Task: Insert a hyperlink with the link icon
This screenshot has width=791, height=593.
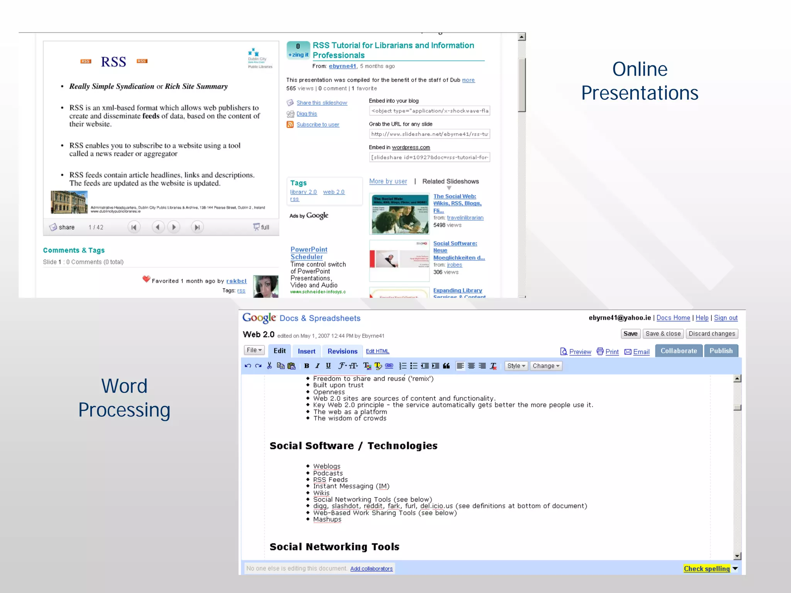Action: click(389, 366)
